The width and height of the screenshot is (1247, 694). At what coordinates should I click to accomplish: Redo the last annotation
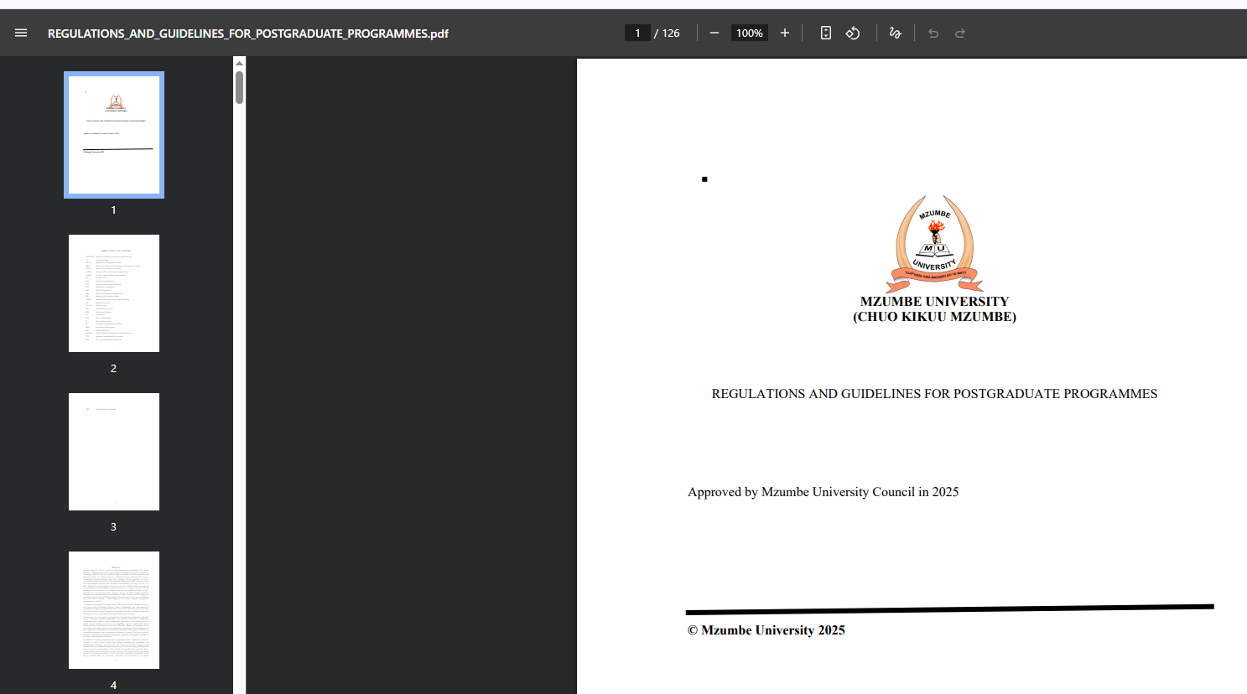click(958, 33)
